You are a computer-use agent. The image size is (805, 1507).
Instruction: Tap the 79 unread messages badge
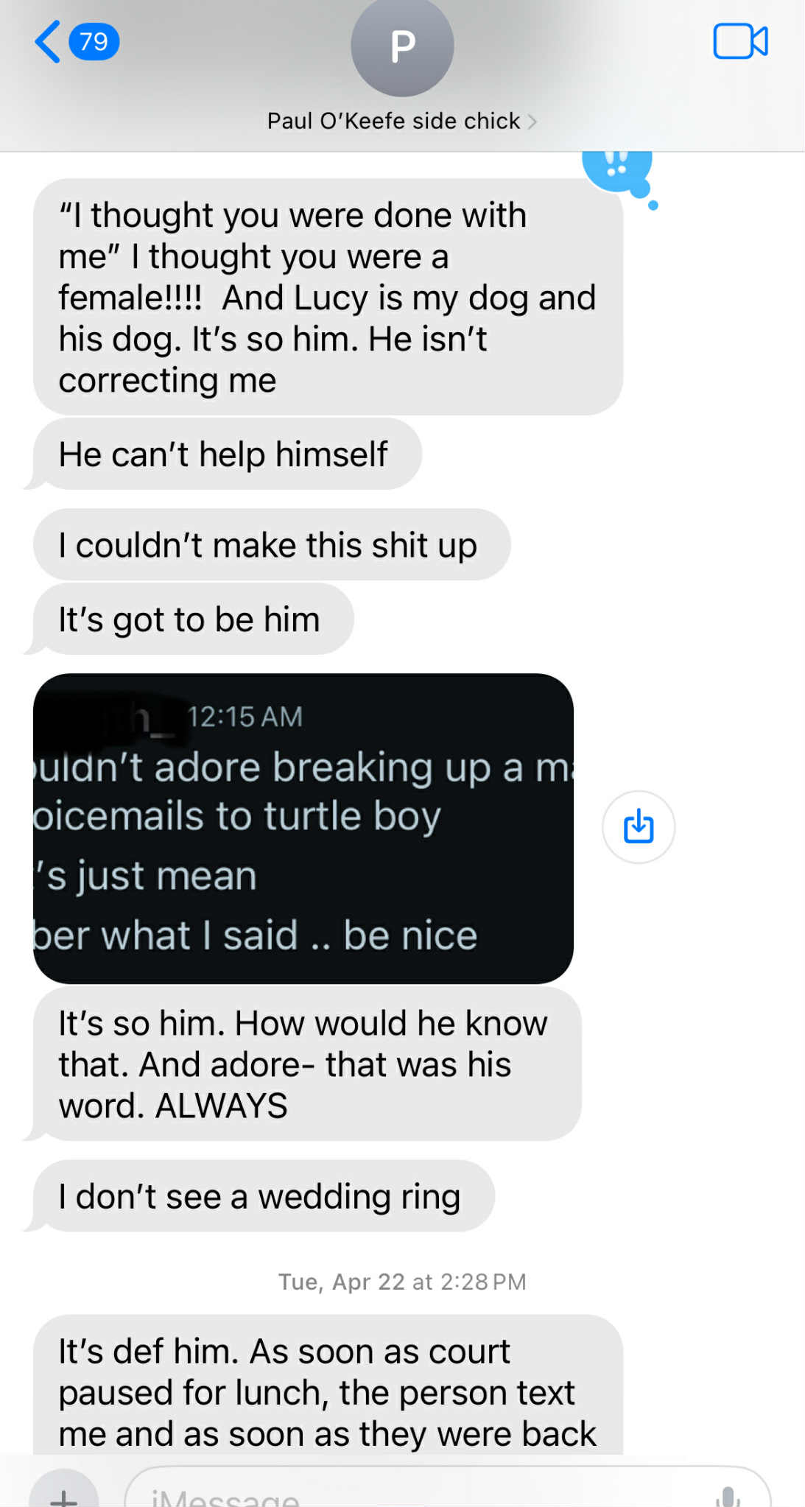94,41
